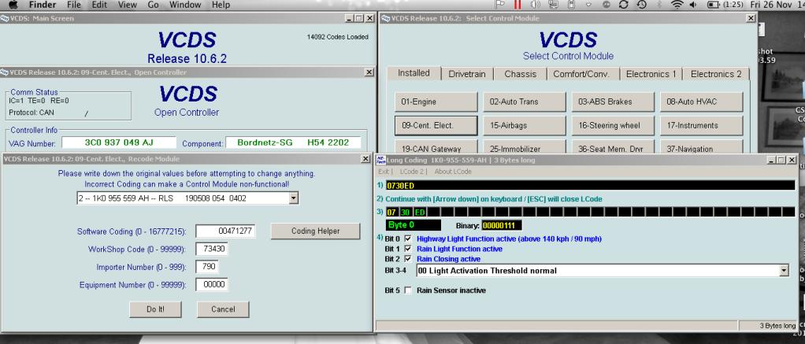
Task: Open the Apple menu
Action: click(x=13, y=5)
